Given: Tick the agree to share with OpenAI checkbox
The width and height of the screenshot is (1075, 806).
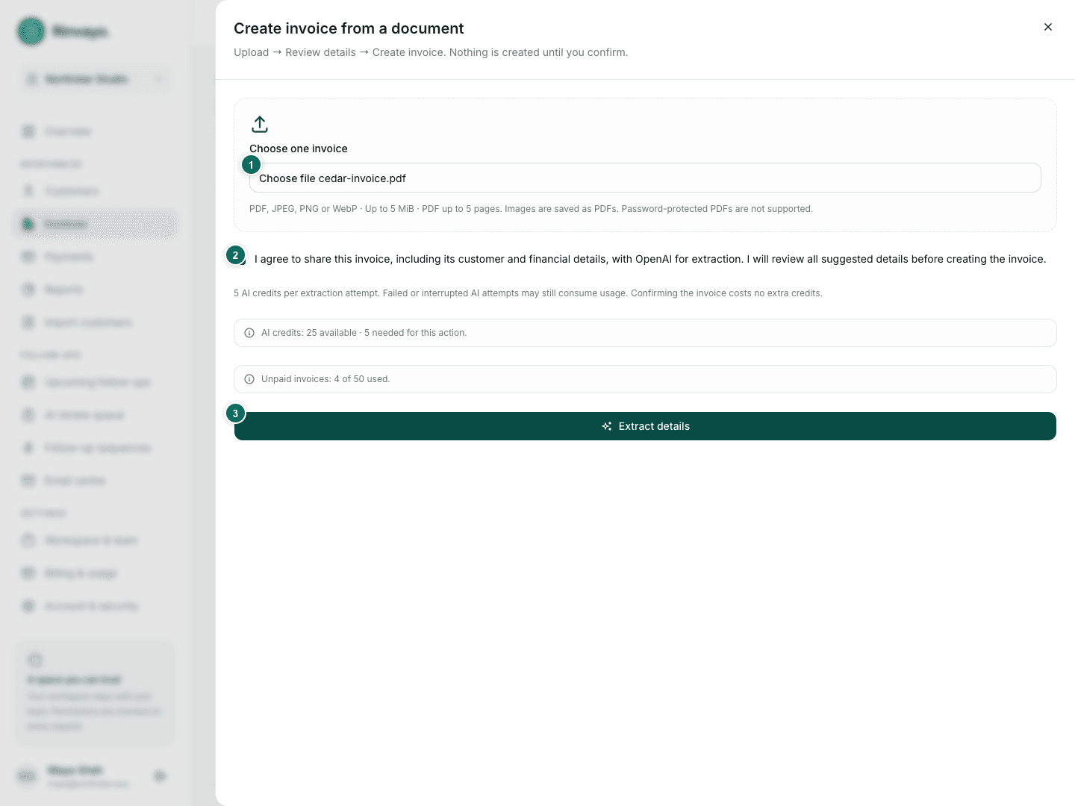Looking at the screenshot, I should coord(240,259).
